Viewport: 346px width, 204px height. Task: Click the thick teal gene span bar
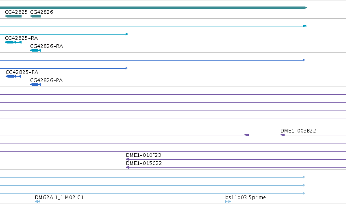click(153, 8)
